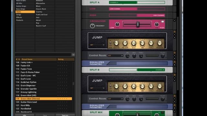Turn lower Control Room Treble knob
This screenshot has width=207, height=116.
click(141, 99)
